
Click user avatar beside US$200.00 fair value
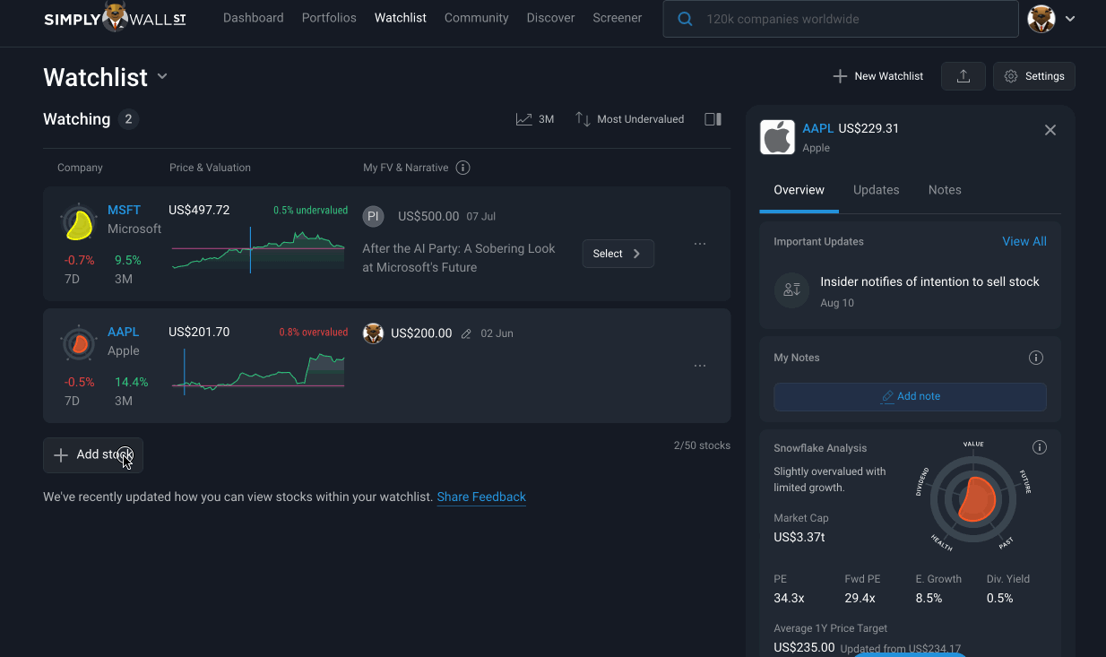coord(373,333)
